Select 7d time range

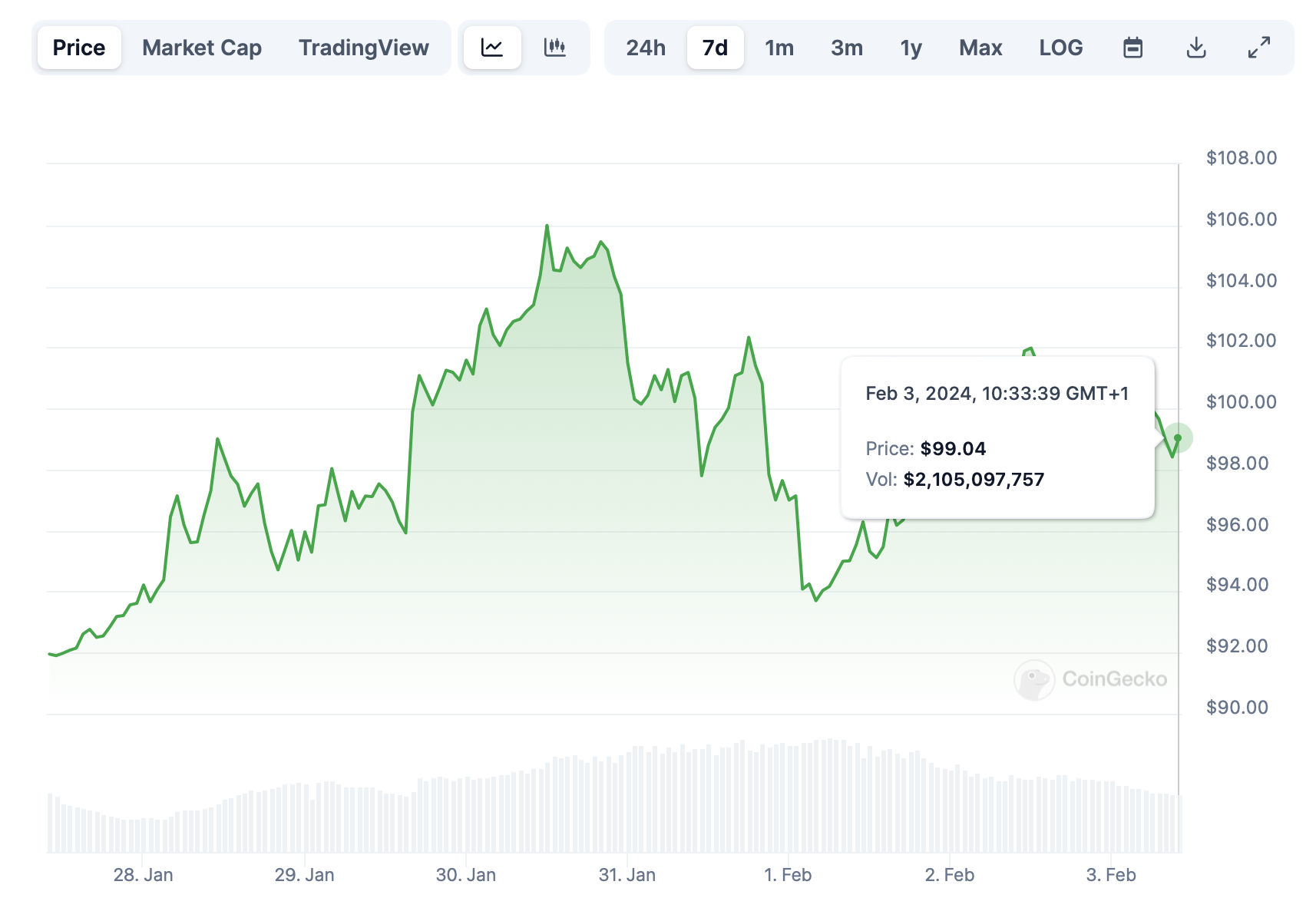tap(715, 48)
